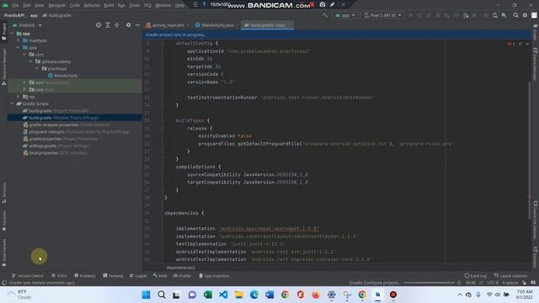Open Microsoft Edge from taskbar
The image size is (539, 303).
[254, 295]
